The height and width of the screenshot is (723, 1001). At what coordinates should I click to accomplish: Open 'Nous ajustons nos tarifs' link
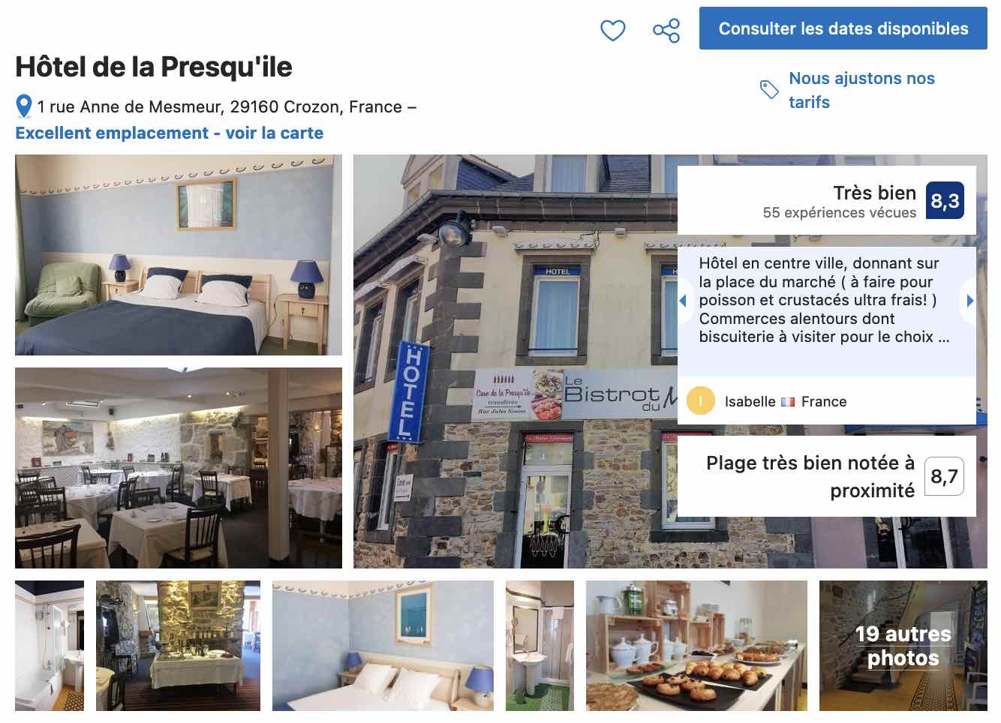click(861, 90)
